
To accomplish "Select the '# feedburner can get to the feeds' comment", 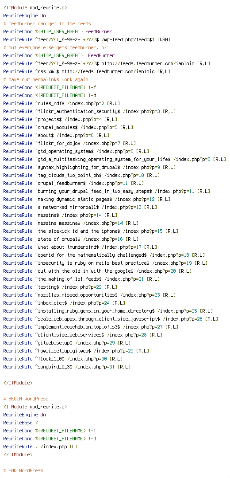I will click(x=47, y=24).
